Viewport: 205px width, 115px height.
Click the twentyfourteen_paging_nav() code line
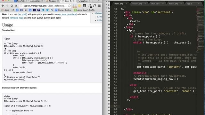point(156,79)
